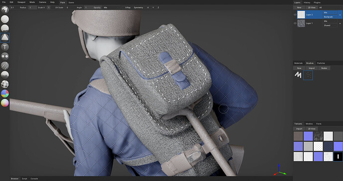This screenshot has width=343, height=181.
Task: Click 2D View in the Layers panel
Action: 312,7
